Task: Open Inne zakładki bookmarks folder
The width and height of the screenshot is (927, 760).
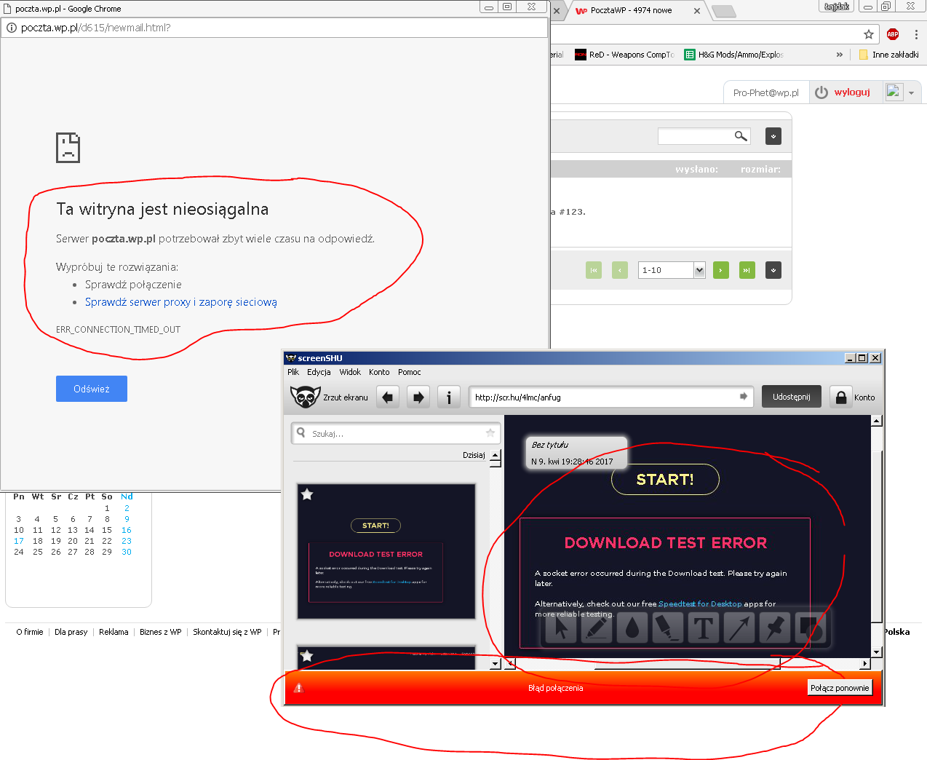Action: tap(888, 55)
